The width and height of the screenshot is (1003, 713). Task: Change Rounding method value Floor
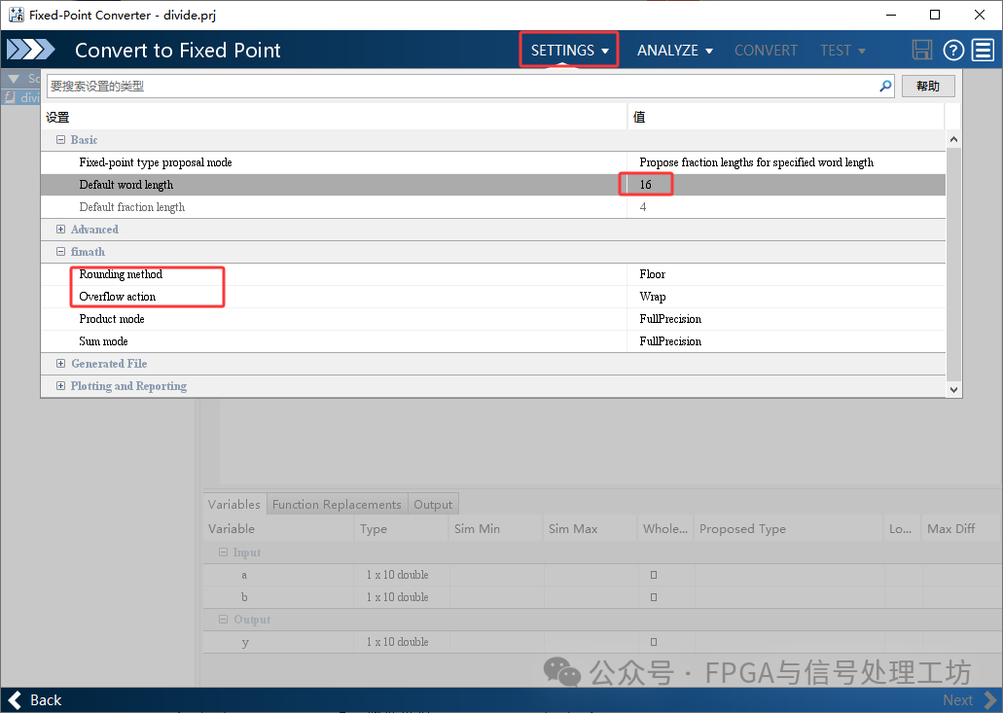click(785, 273)
